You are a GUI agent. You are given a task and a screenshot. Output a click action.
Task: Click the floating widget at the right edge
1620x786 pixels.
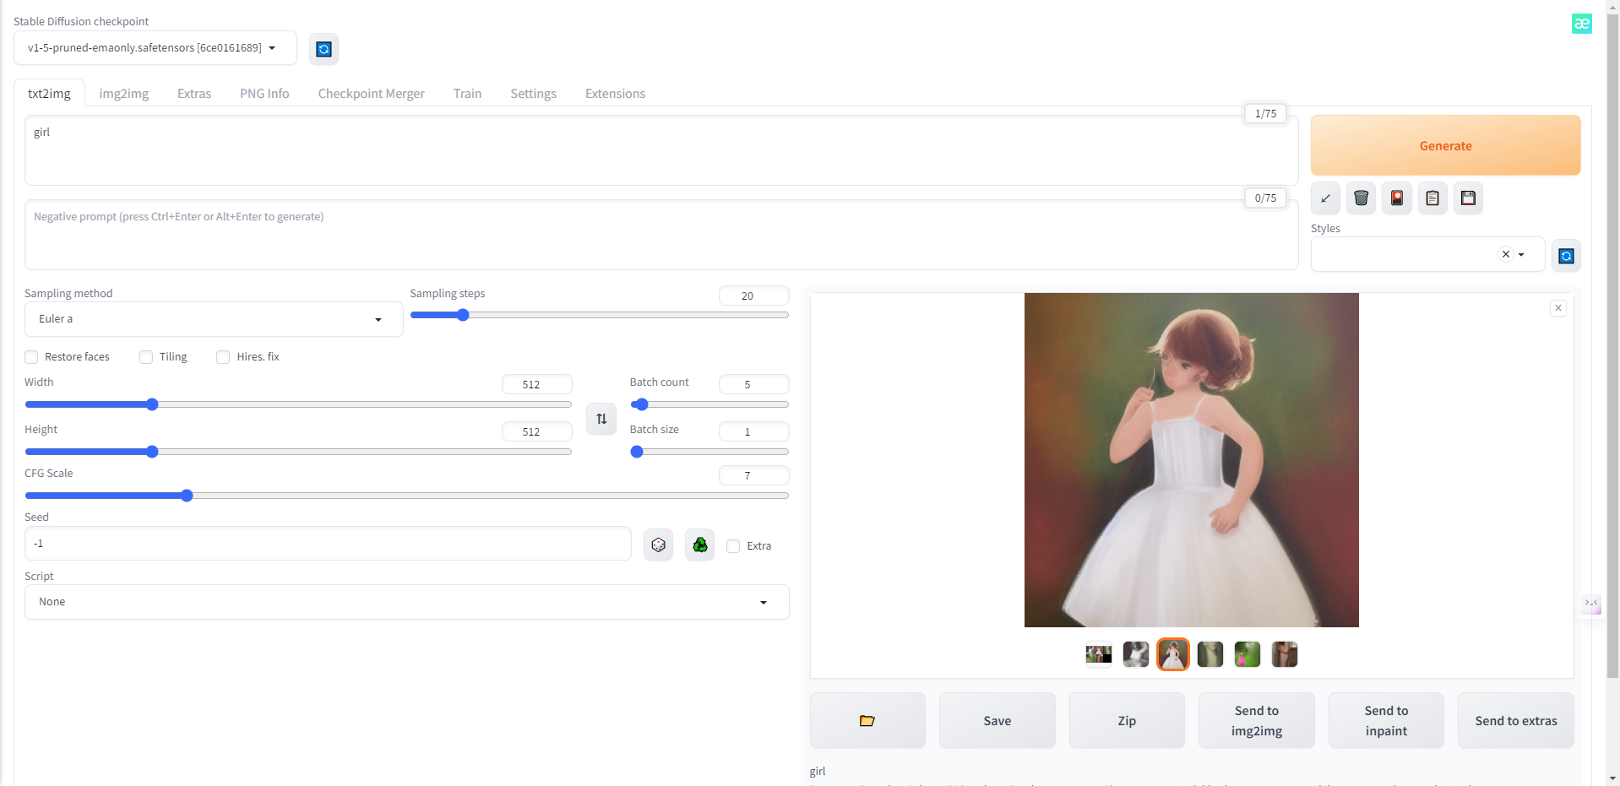point(1591,604)
